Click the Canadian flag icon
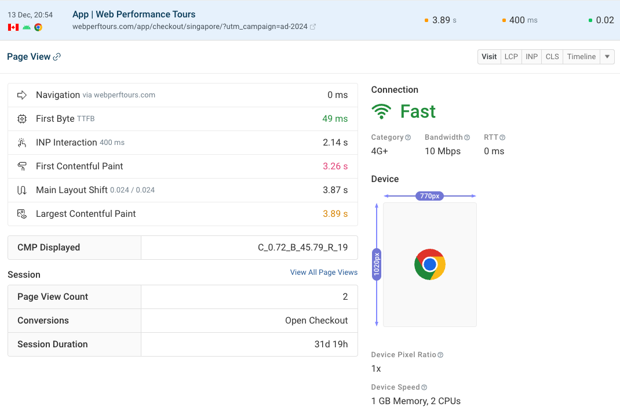This screenshot has width=620, height=414. pos(13,27)
